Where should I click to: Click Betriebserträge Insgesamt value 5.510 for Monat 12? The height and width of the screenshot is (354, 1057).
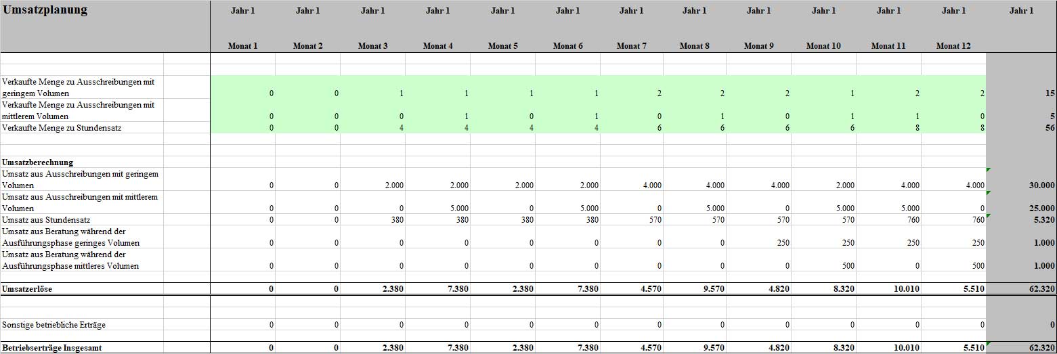click(x=975, y=348)
